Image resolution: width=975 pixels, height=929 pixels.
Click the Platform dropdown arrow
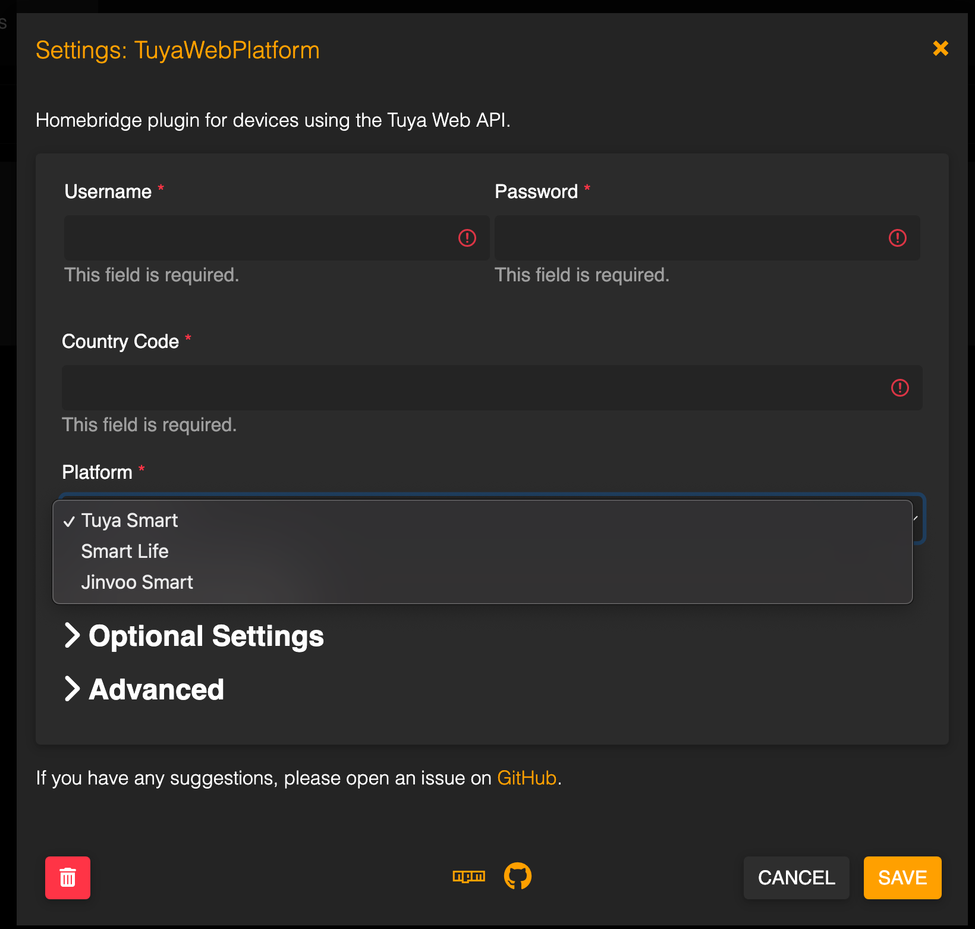click(x=916, y=518)
